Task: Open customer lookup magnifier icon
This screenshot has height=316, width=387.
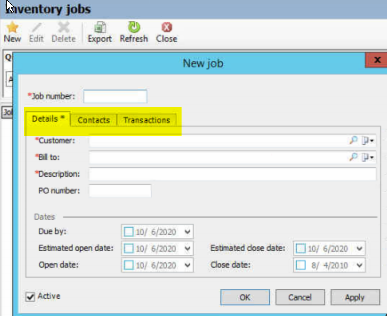Action: click(x=354, y=140)
